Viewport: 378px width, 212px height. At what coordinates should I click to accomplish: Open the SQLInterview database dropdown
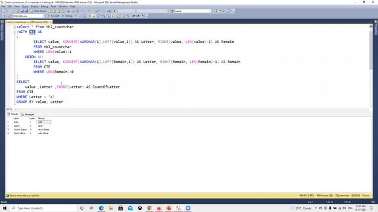coord(43,16)
